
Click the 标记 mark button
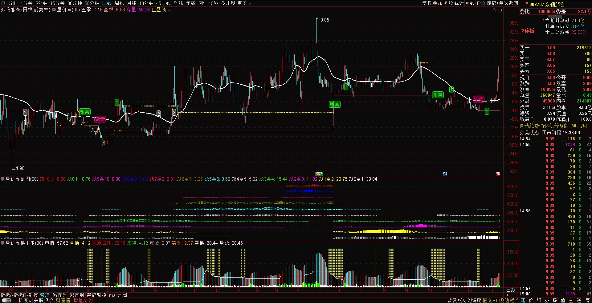pyautogui.click(x=492, y=3)
